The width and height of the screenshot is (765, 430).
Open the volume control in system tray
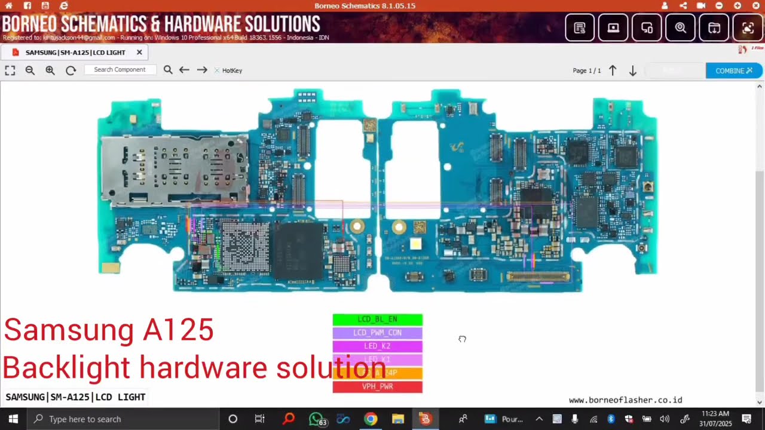pyautogui.click(x=665, y=419)
